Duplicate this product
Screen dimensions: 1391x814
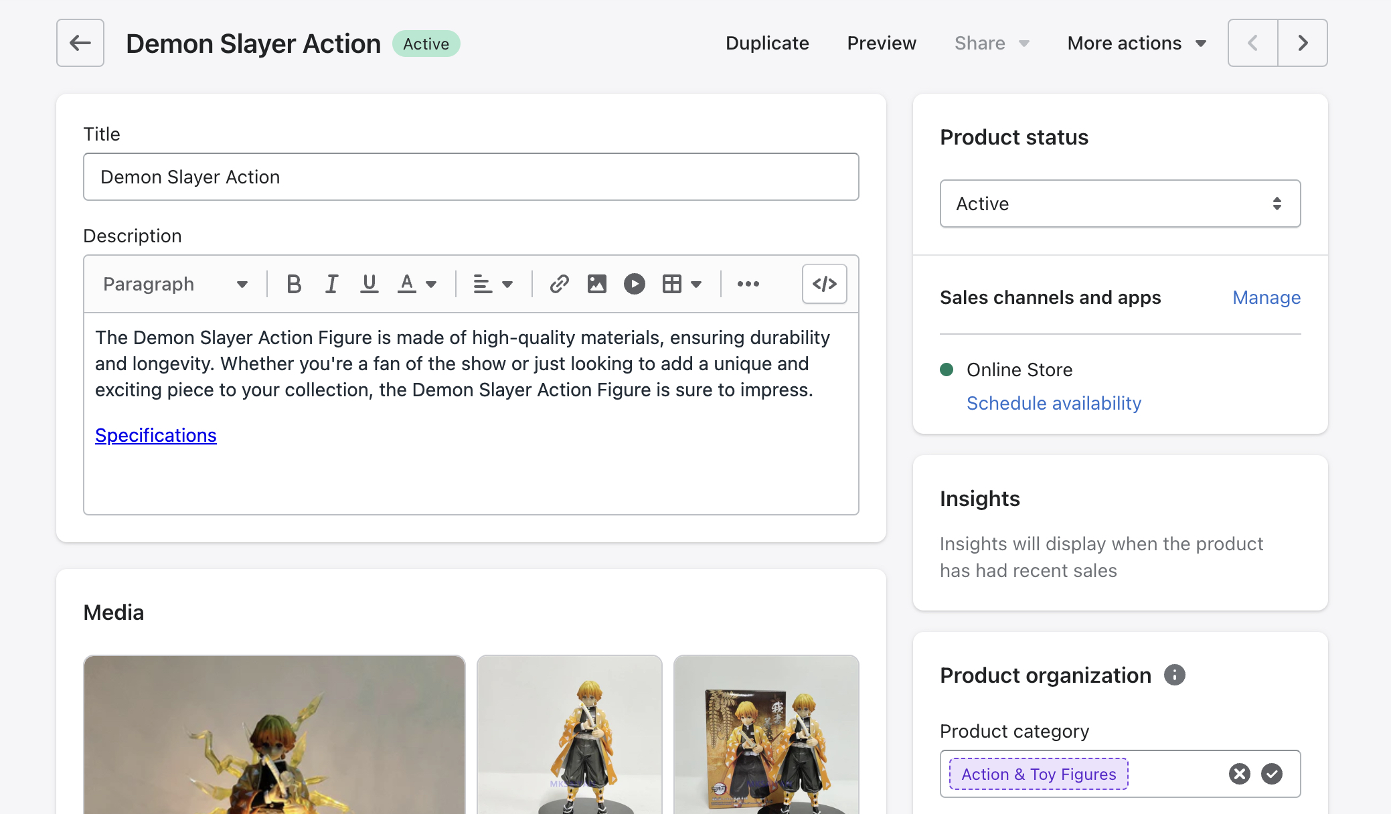pos(767,43)
